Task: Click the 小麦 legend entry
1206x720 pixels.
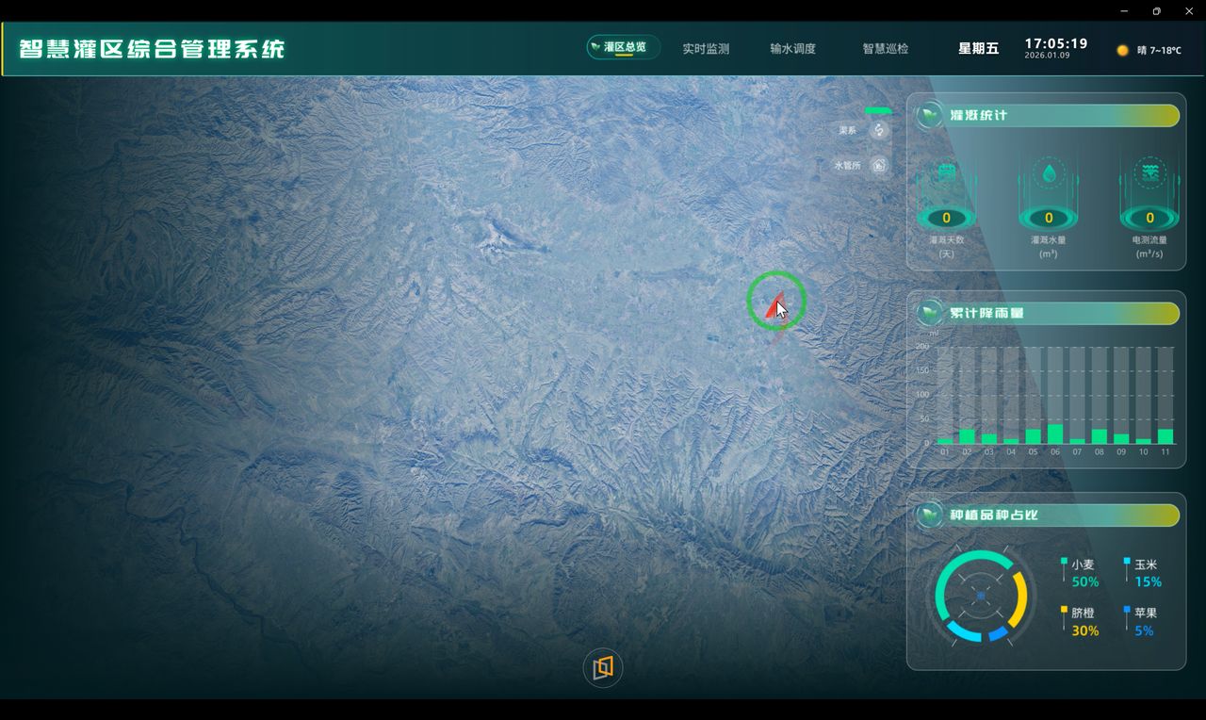Action: [x=1080, y=573]
